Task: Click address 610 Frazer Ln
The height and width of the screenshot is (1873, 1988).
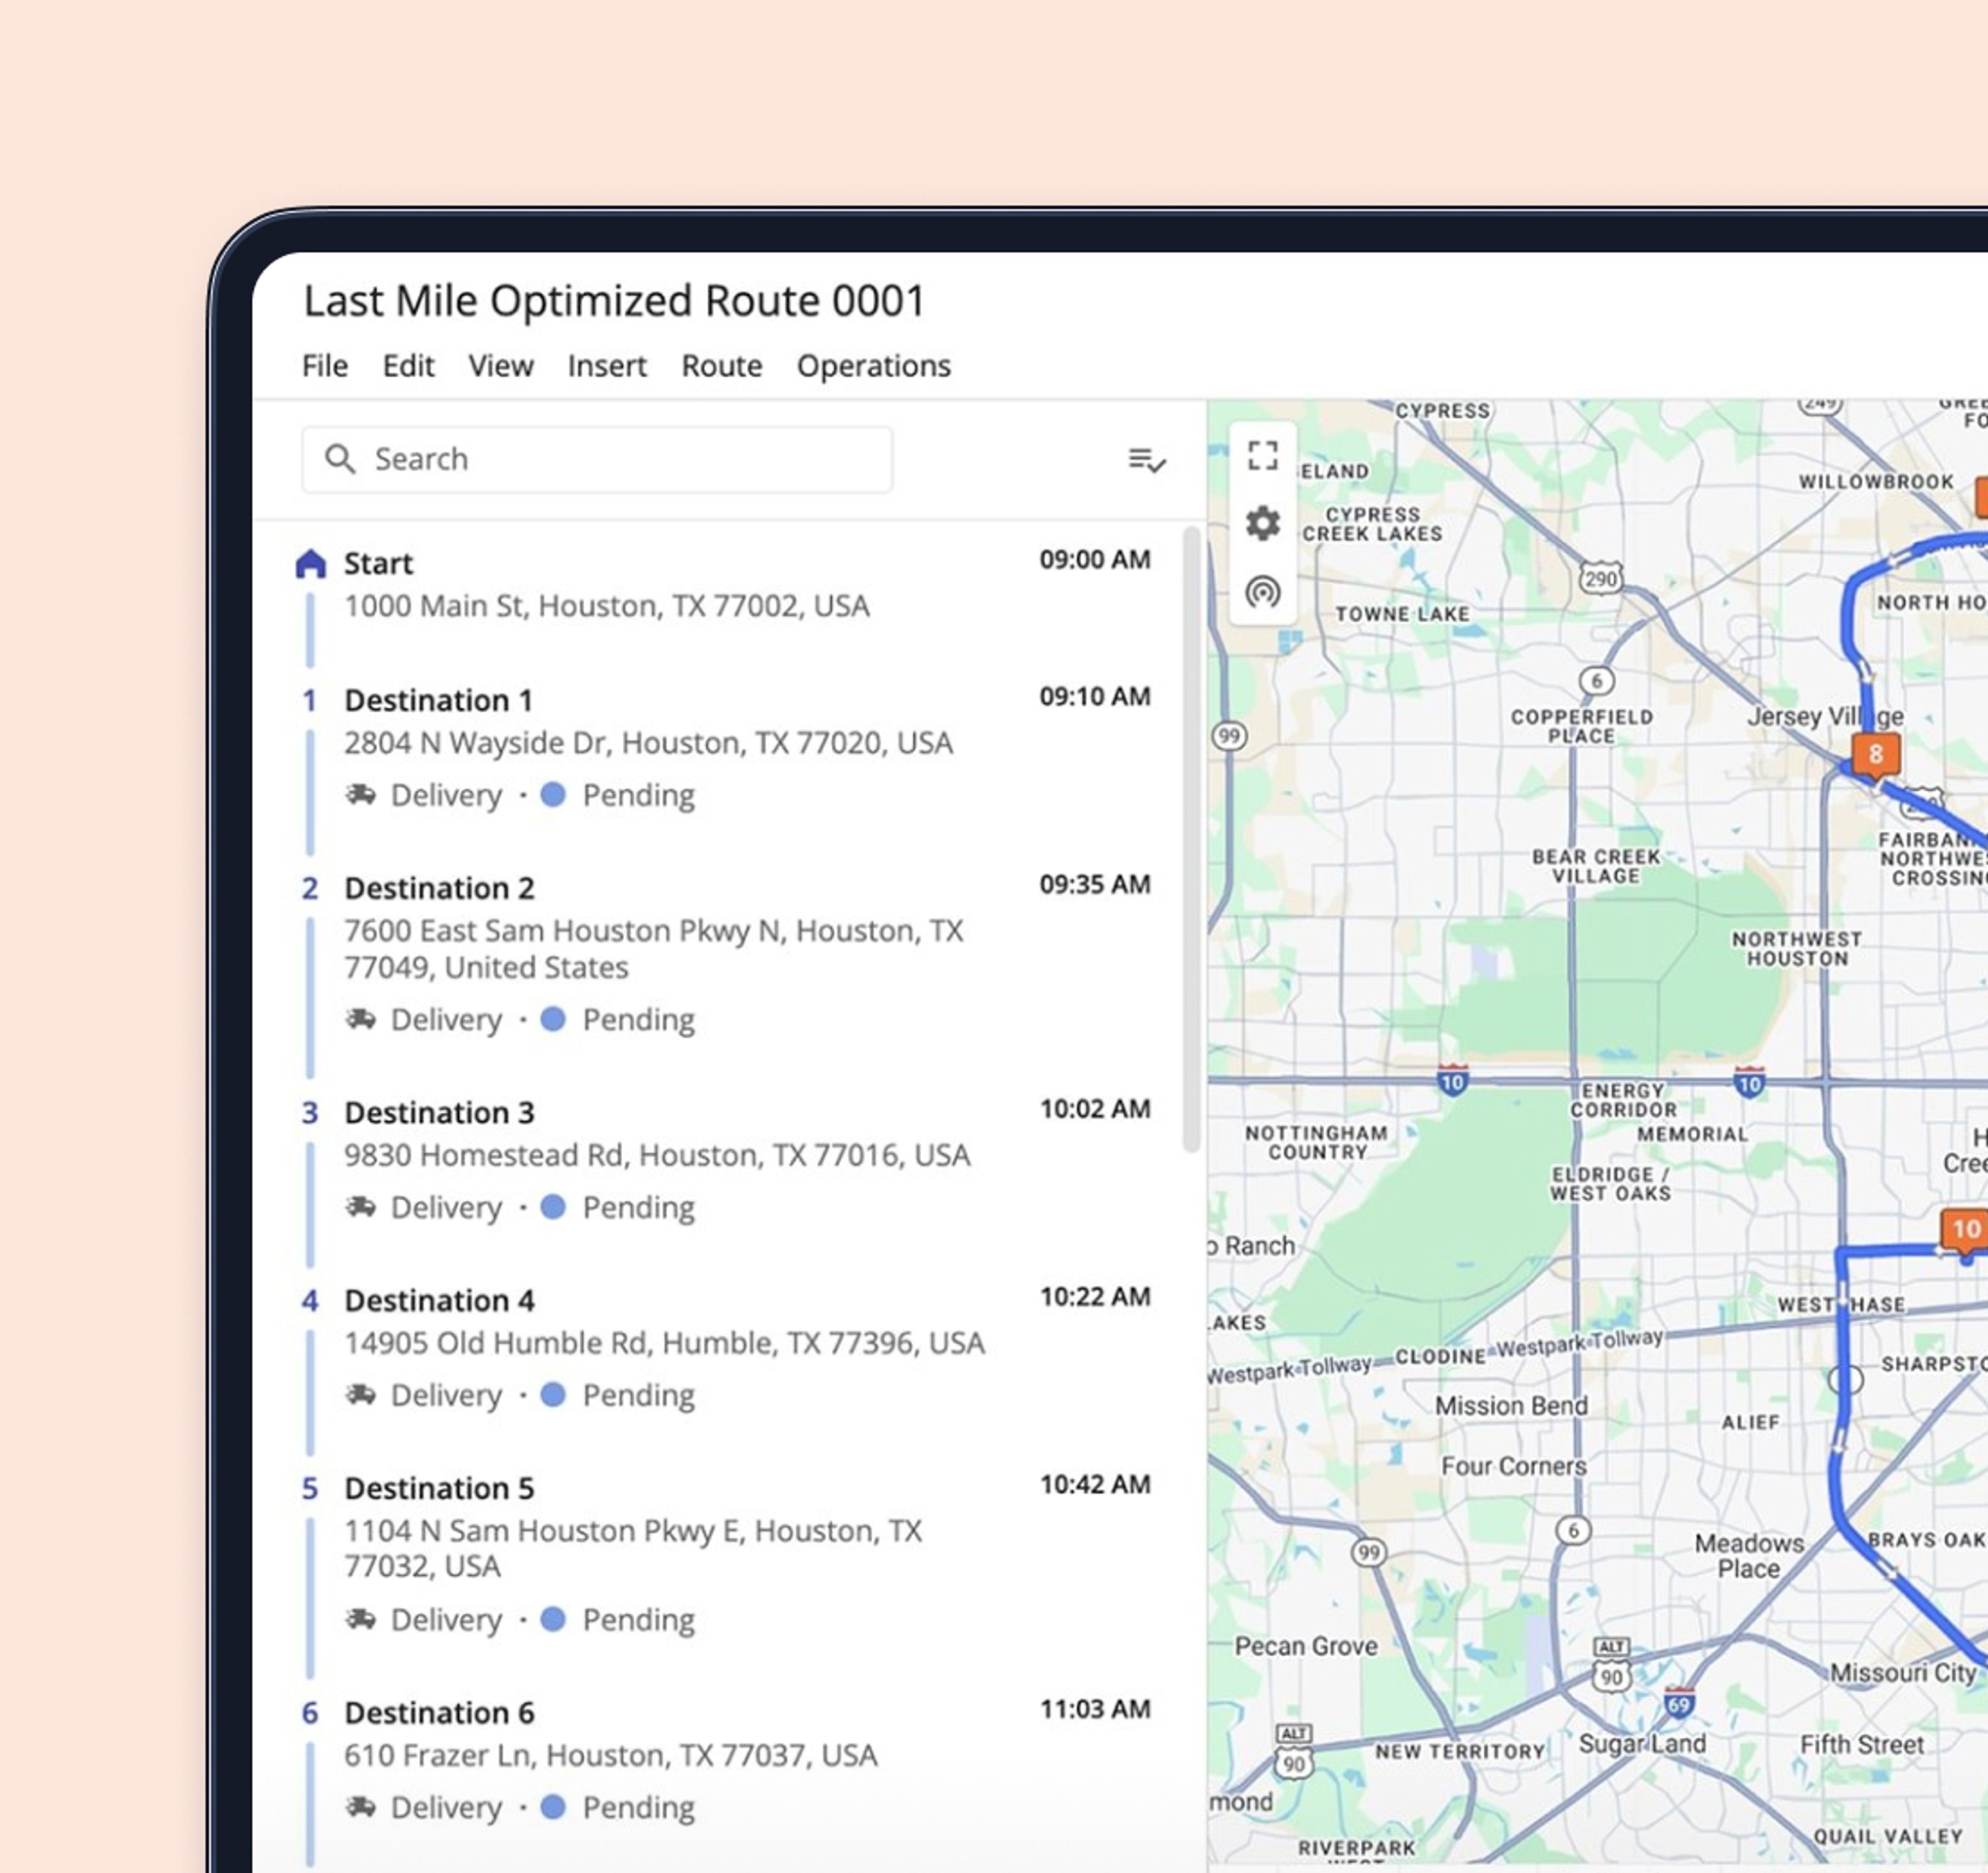Action: coord(611,1755)
